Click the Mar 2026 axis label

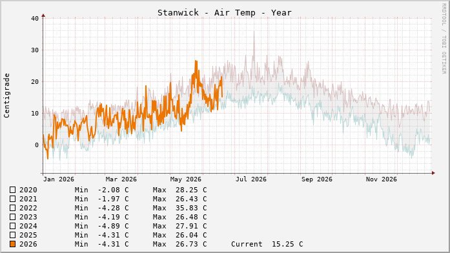pyautogui.click(x=121, y=179)
